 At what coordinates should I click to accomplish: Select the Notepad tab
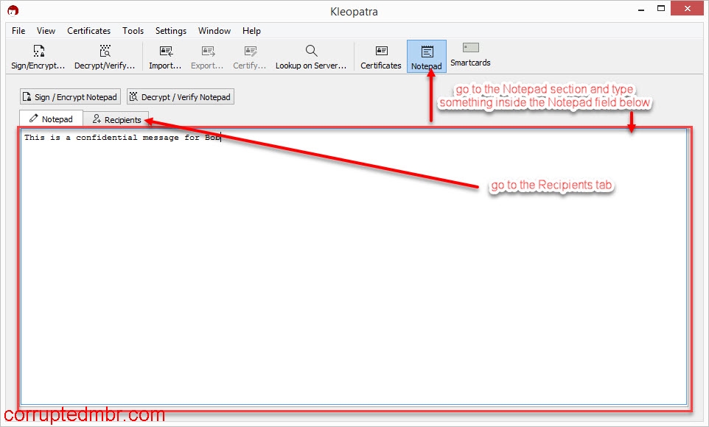tap(51, 119)
